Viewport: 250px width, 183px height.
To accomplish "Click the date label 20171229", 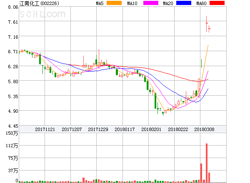I will [98, 129].
